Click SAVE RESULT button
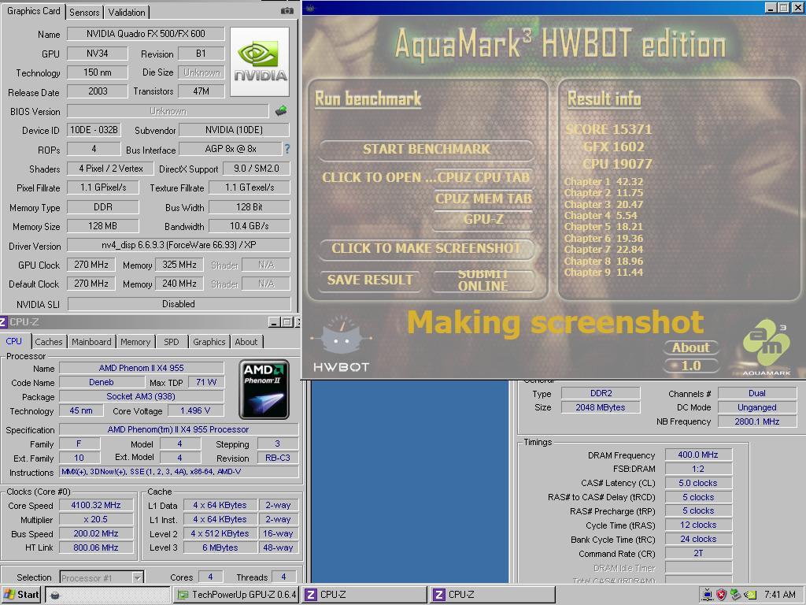Image resolution: width=806 pixels, height=605 pixels. click(x=370, y=280)
